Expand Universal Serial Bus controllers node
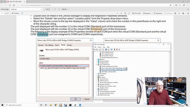 (96, 92)
